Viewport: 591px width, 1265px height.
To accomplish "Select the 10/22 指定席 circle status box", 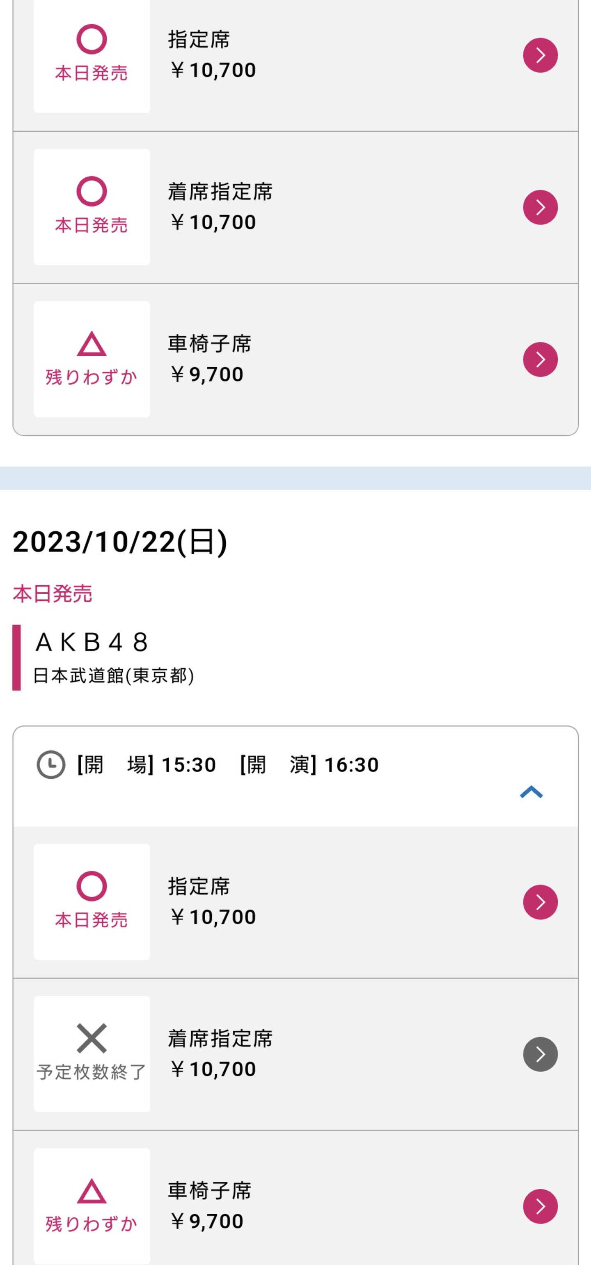I will click(92, 901).
